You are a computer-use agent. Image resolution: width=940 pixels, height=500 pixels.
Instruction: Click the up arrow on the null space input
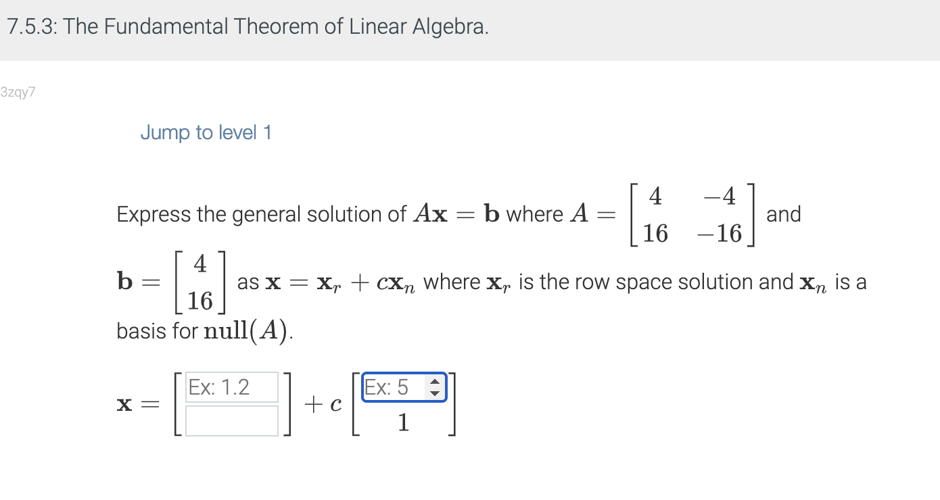coord(433,382)
